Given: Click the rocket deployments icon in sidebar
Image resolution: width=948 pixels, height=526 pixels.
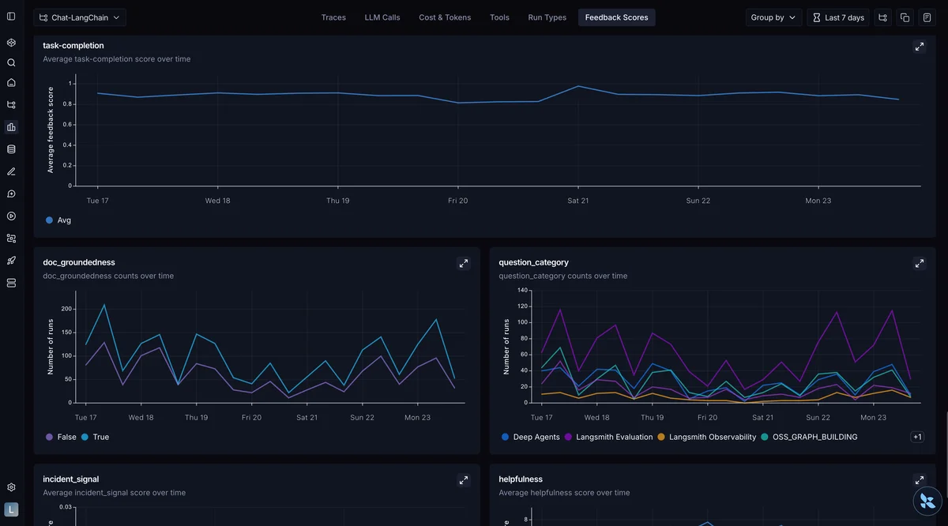Looking at the screenshot, I should (11, 261).
